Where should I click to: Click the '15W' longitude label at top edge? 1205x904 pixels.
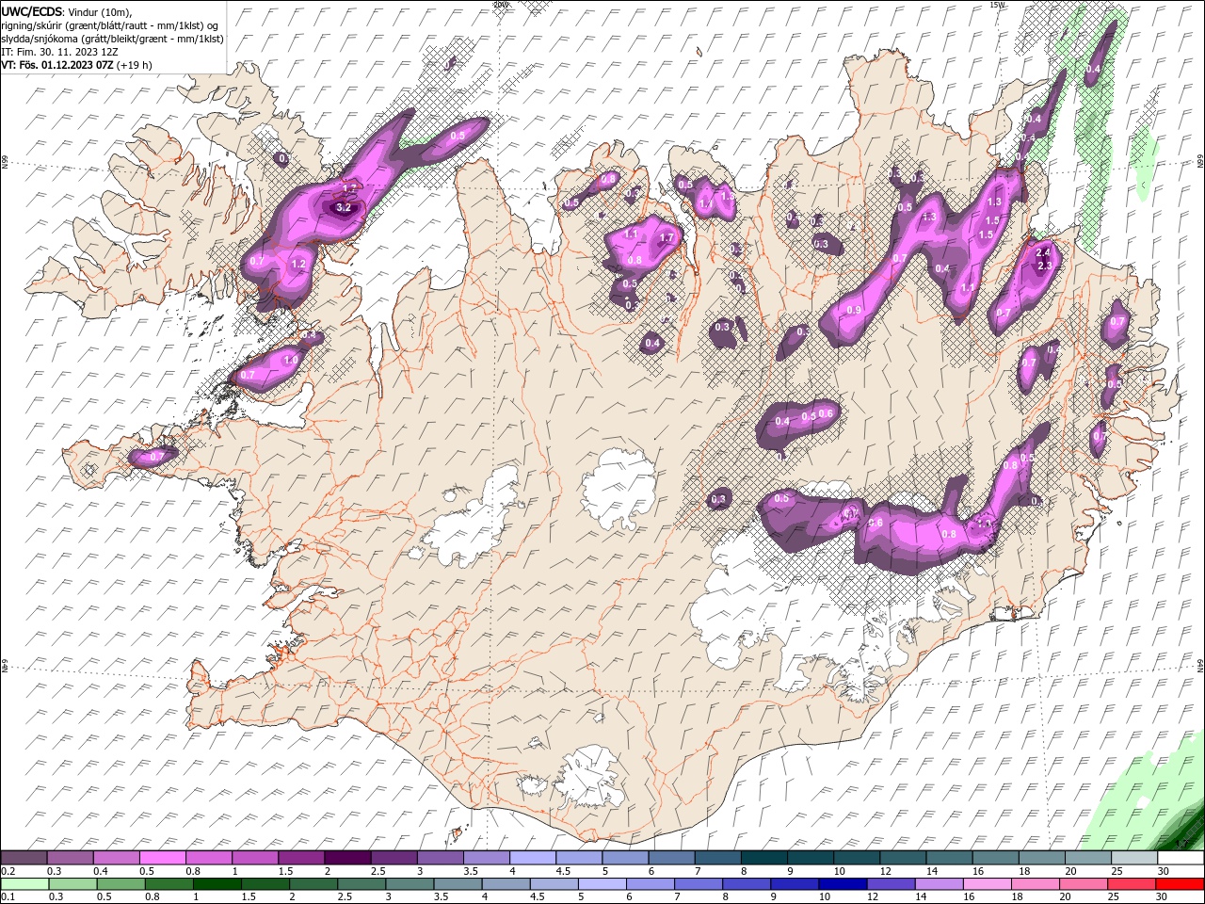click(998, 5)
